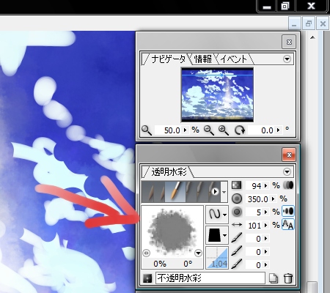
Task: Click the arrow next to rotation value 0.0
Action: click(x=278, y=130)
